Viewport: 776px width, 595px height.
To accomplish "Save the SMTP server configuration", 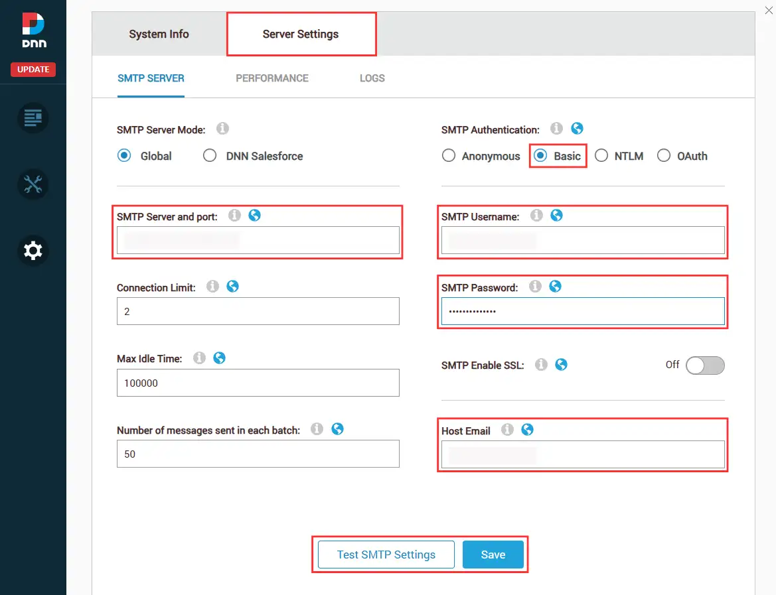I will point(493,554).
